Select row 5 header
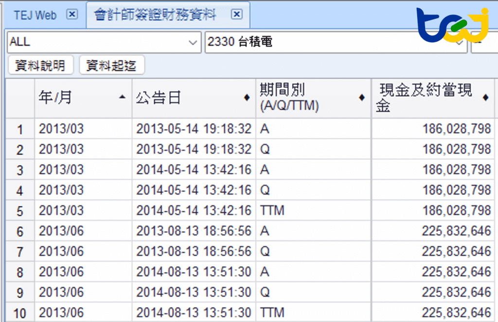This screenshot has width=498, height=322. [20, 211]
